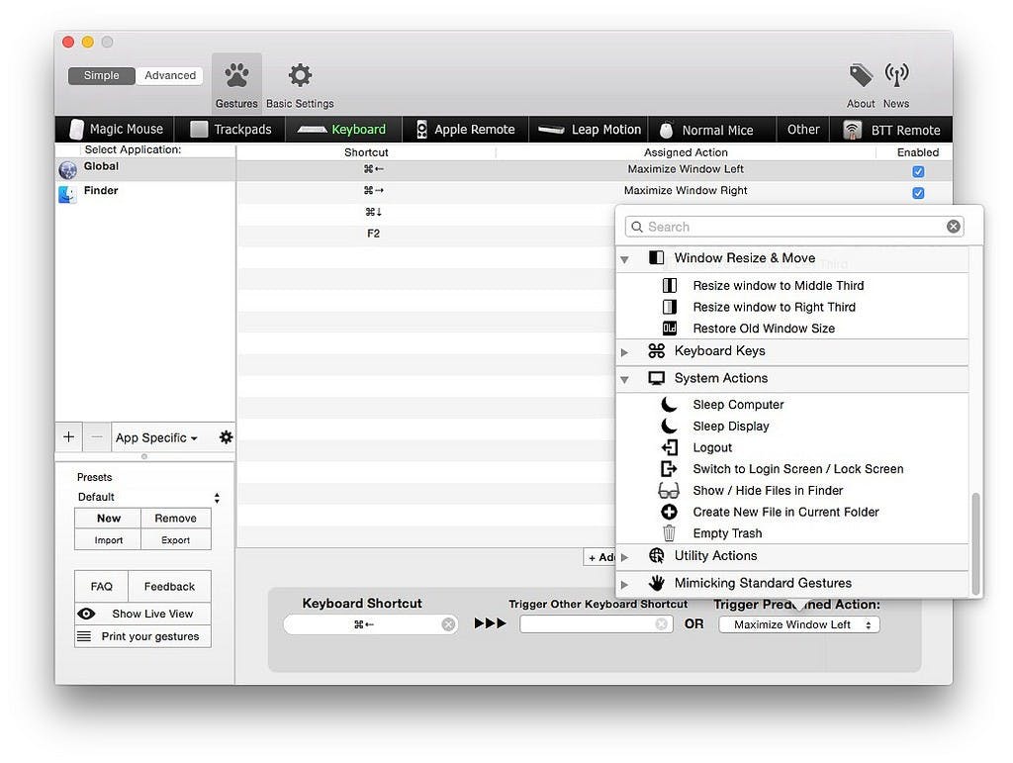Click the action Search input field

pos(794,227)
